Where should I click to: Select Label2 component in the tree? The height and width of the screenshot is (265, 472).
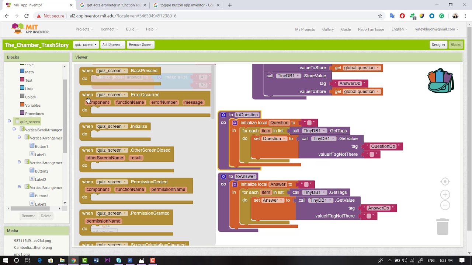tap(40, 179)
